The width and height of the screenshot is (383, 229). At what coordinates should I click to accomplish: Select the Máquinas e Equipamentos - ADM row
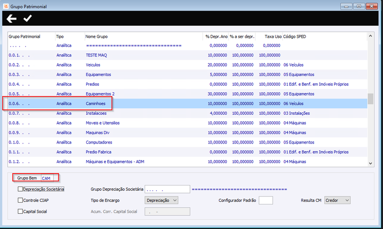187,162
